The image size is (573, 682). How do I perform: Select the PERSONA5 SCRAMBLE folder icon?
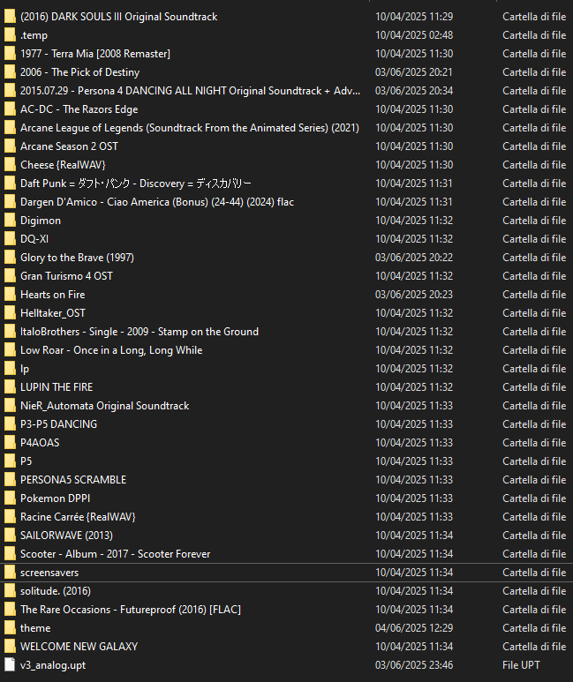[x=10, y=480]
